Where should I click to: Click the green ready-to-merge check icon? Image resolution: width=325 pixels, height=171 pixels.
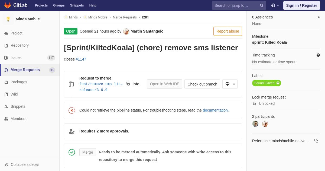[72, 152]
